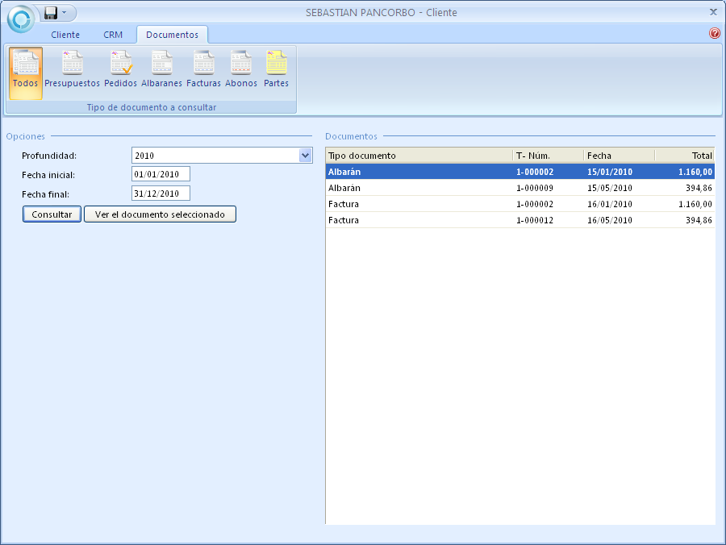Click the Fecha inicial date field

pos(161,174)
